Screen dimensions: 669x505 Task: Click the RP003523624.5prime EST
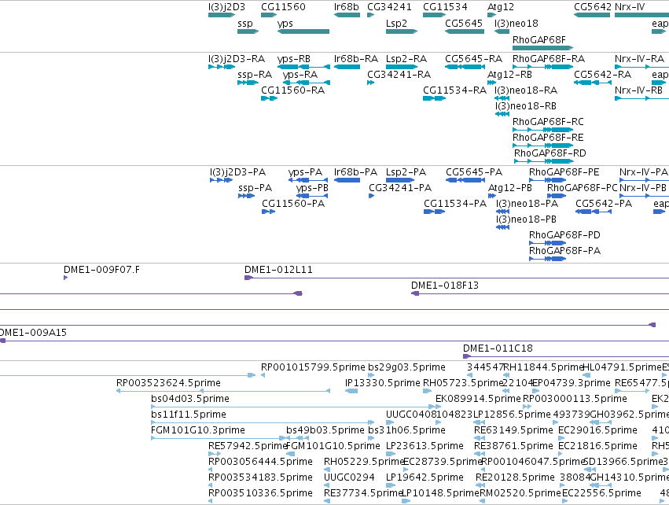(x=223, y=391)
